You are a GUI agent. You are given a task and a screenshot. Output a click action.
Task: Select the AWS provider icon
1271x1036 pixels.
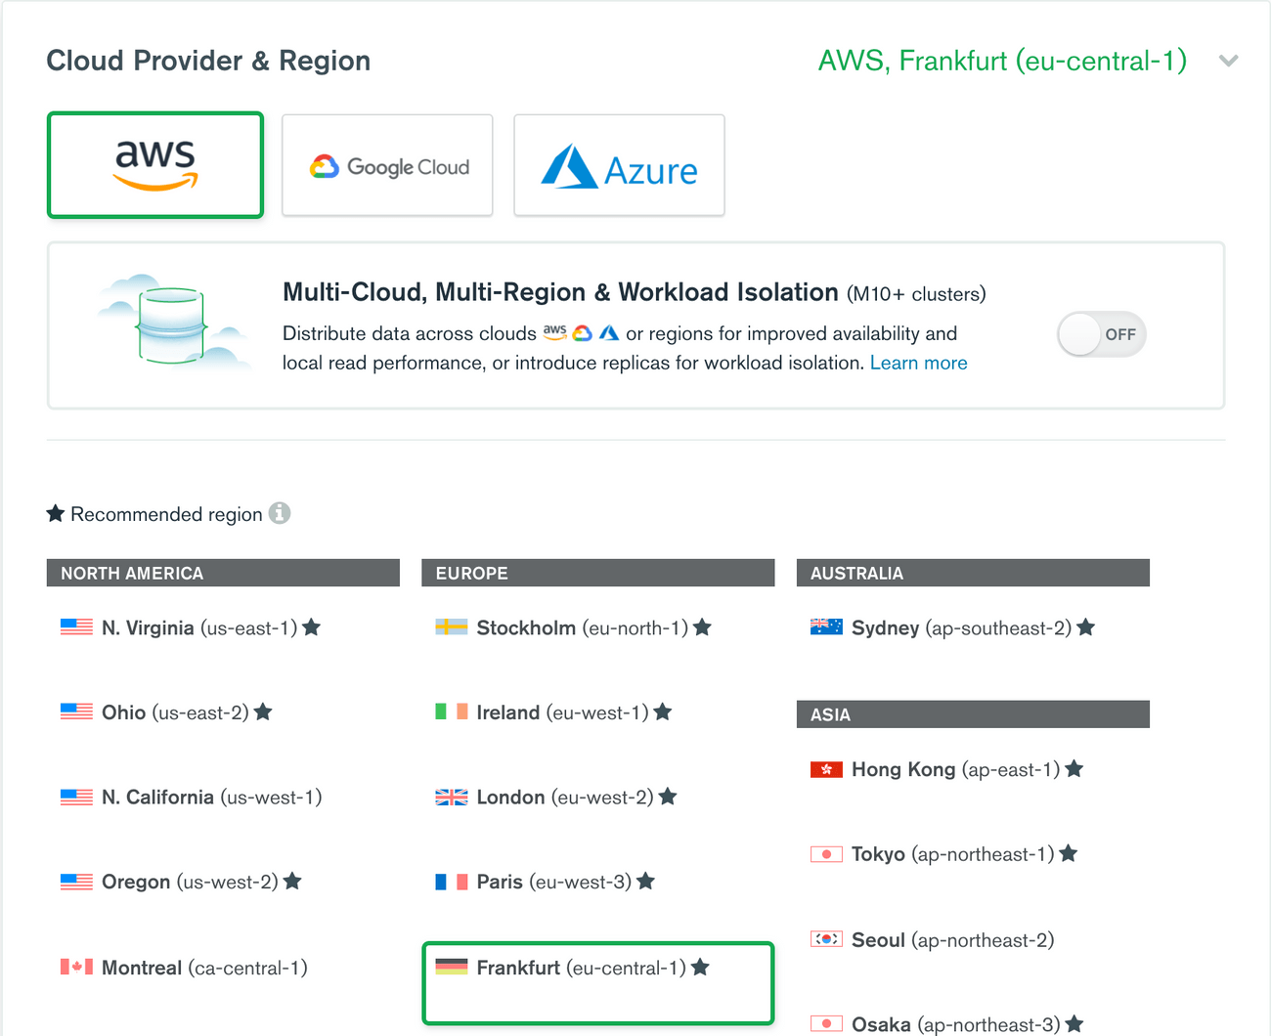(154, 164)
